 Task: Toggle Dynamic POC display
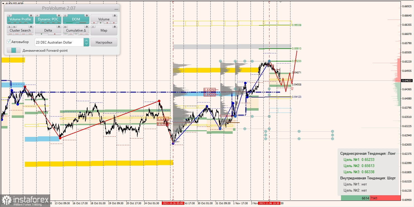(48, 19)
